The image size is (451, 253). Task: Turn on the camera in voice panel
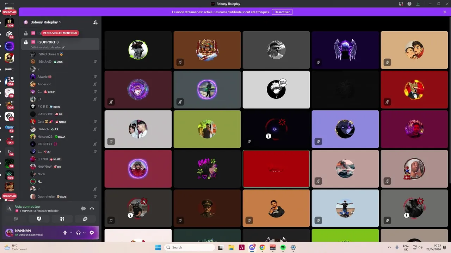[16, 219]
